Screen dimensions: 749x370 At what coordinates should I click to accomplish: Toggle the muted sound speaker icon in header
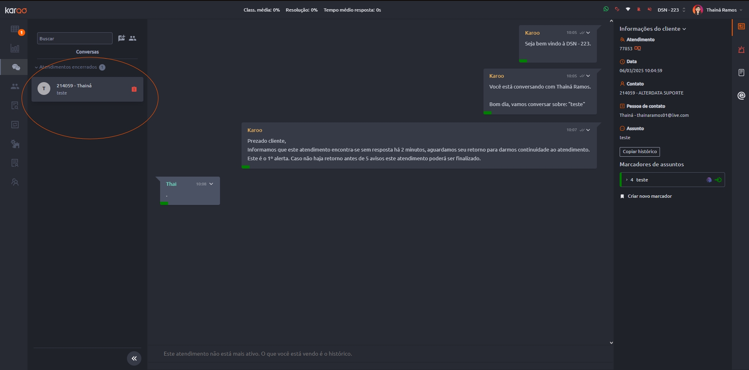pyautogui.click(x=650, y=10)
